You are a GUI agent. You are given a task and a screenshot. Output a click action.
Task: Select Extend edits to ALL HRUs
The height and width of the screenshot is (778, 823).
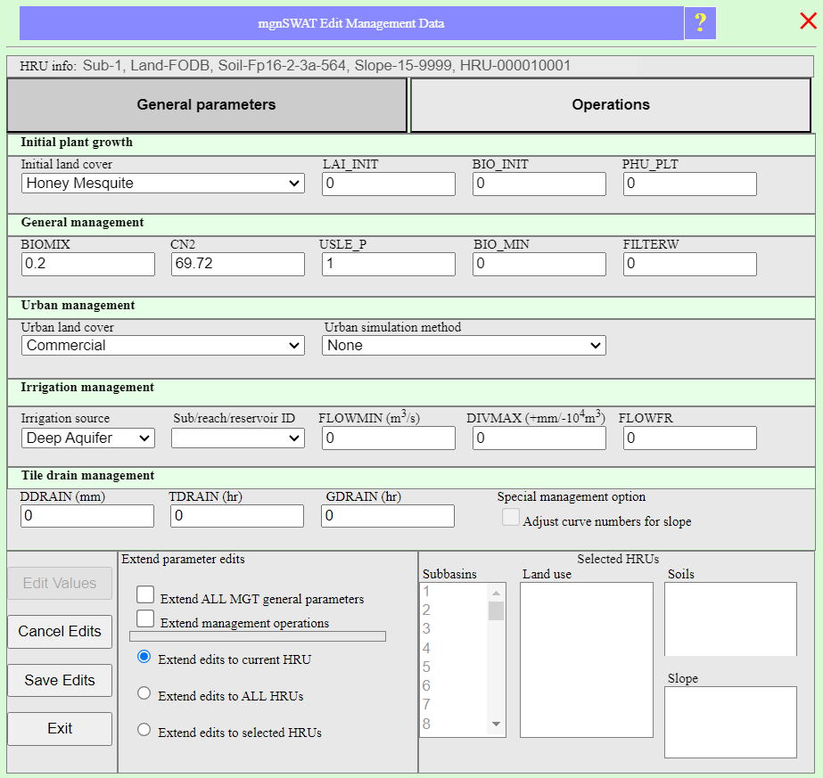[144, 693]
